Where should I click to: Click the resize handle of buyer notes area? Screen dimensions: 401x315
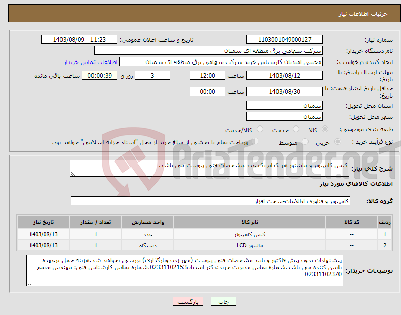point(29,283)
